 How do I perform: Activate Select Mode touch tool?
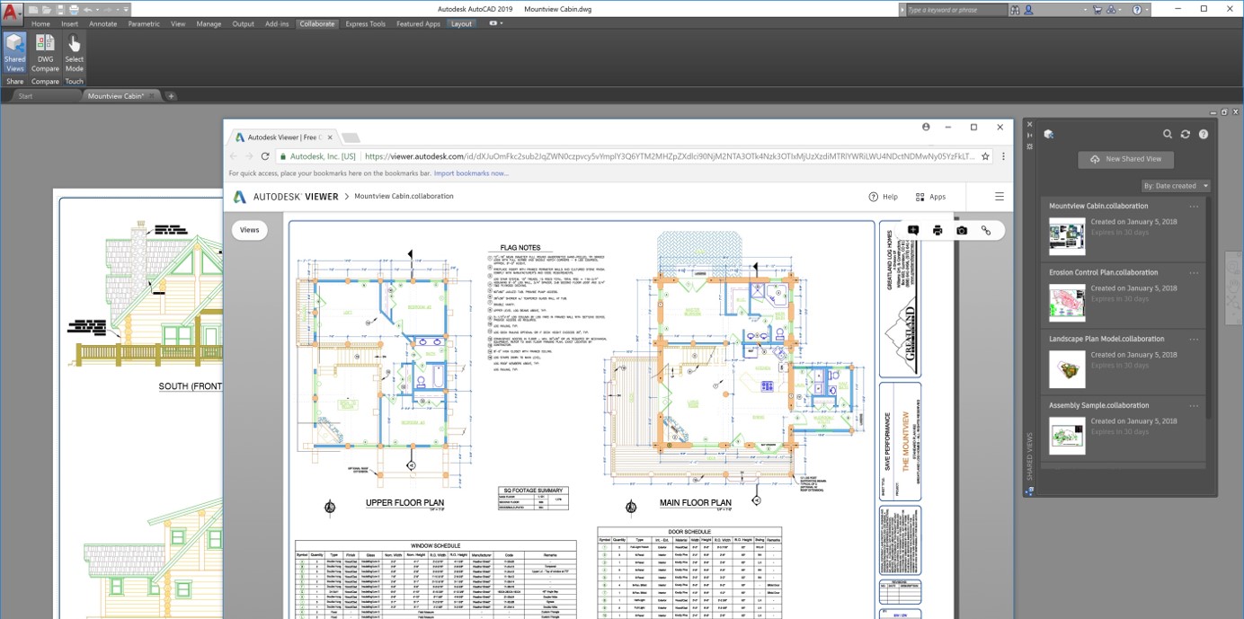coord(74,53)
